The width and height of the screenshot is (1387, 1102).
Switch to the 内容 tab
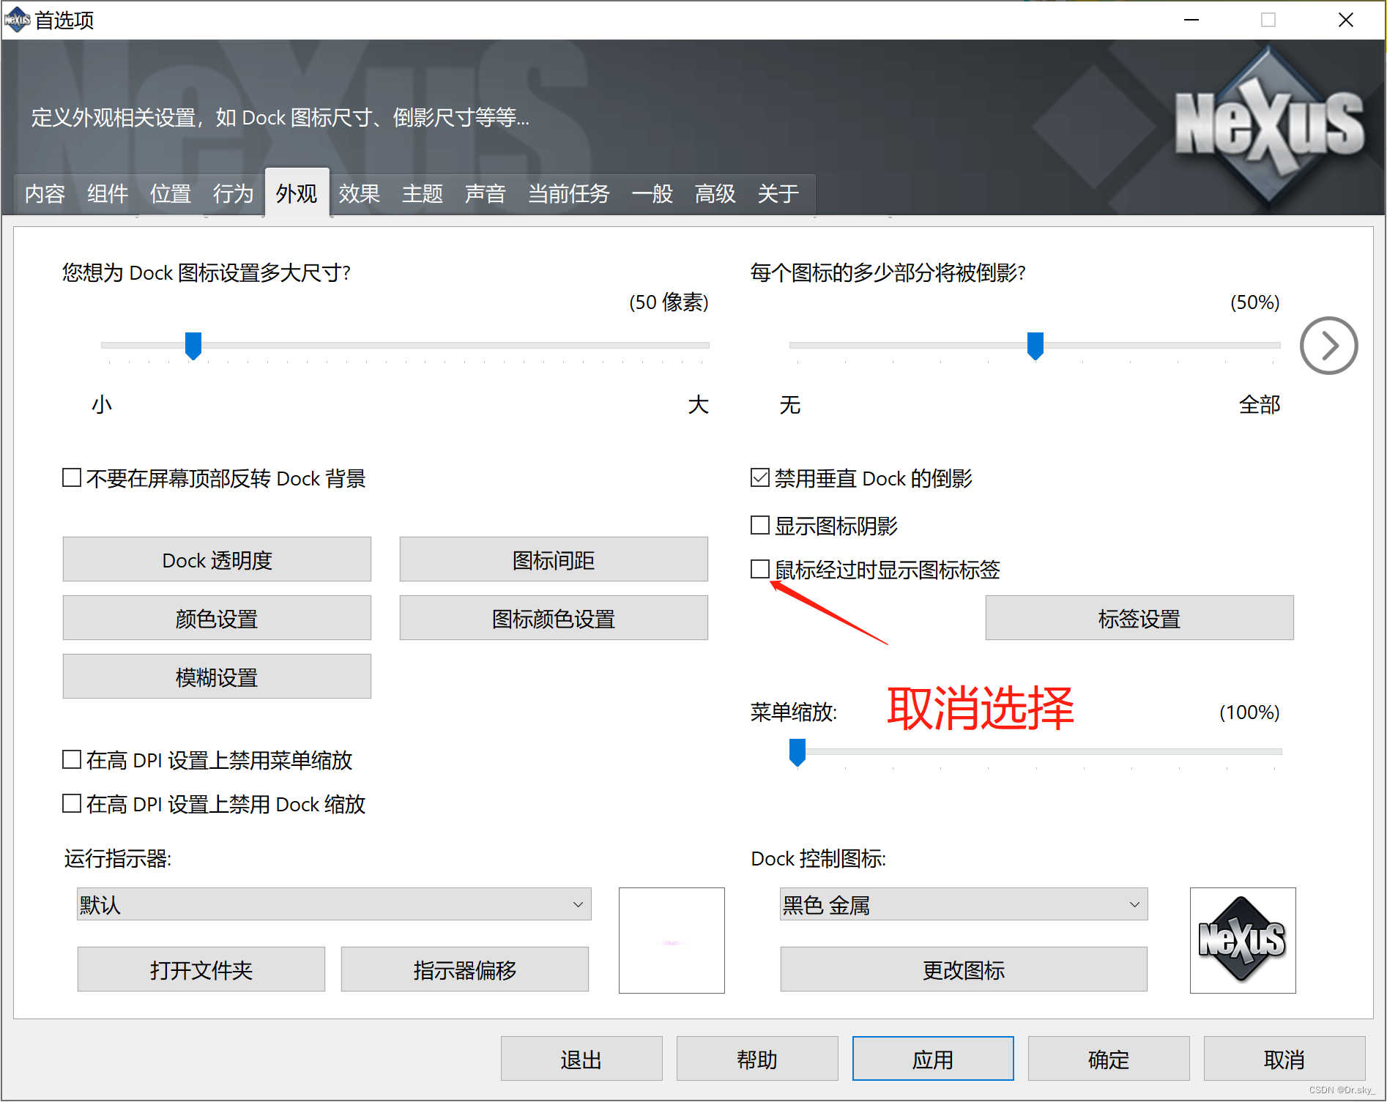45,194
